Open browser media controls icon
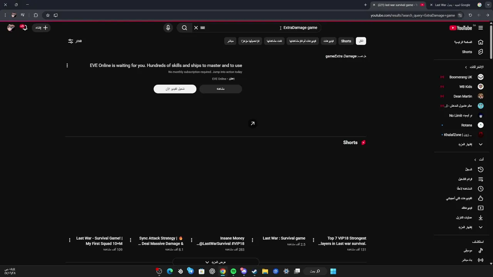 coord(23,15)
